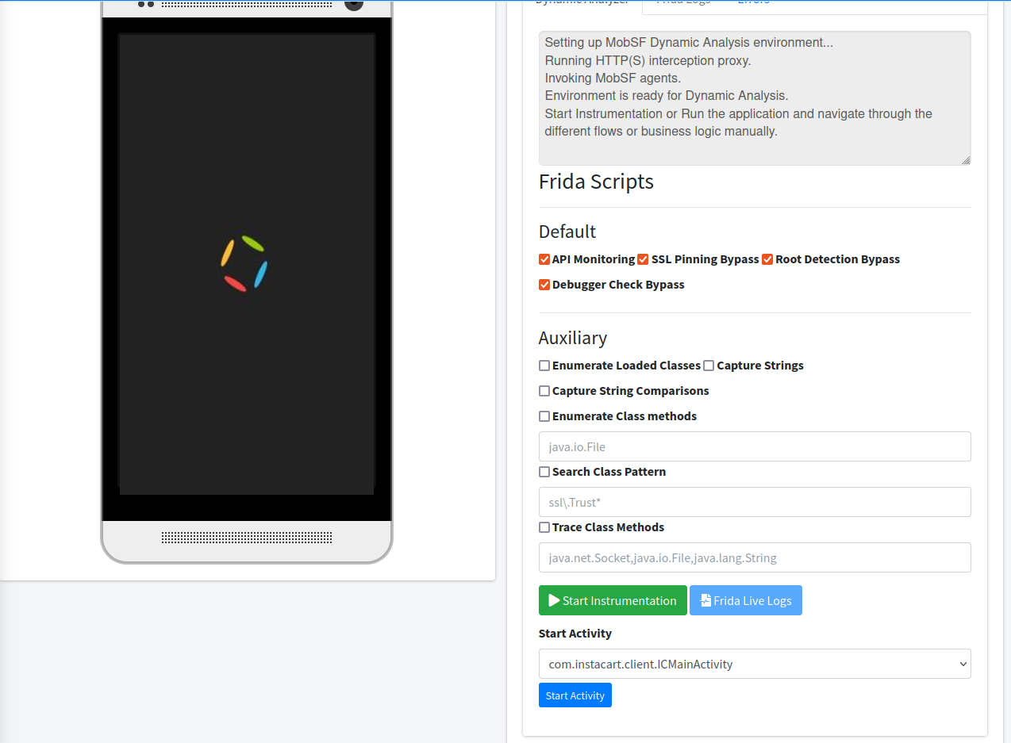Click the Start Instrumentation button
The height and width of the screenshot is (743, 1011).
pyautogui.click(x=613, y=600)
